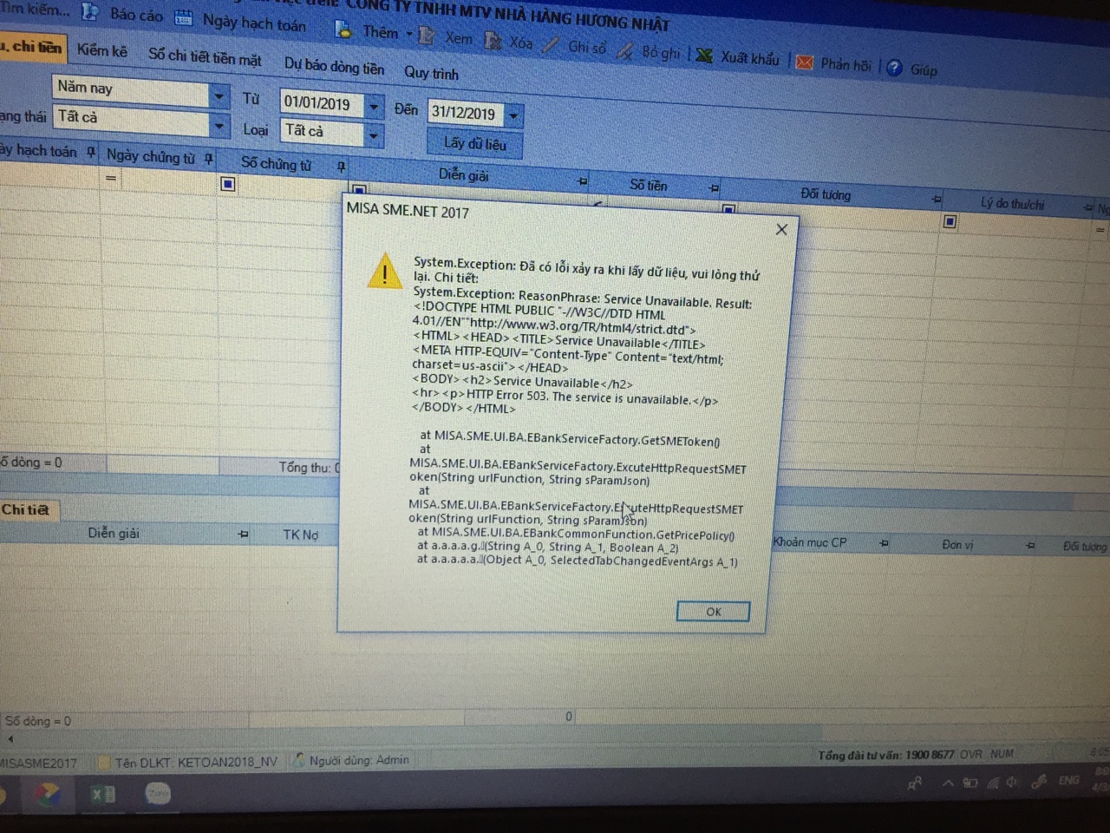Switch to Sổ chi tiết tiền mặt tab
This screenshot has width=1110, height=833.
[x=205, y=57]
